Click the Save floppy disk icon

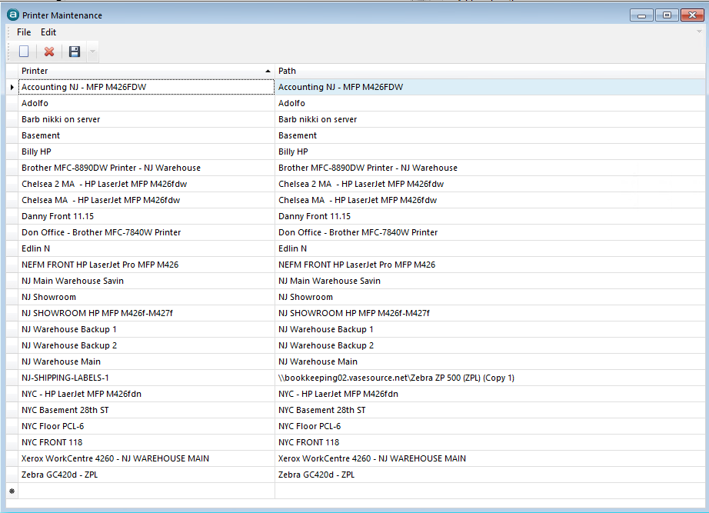75,52
